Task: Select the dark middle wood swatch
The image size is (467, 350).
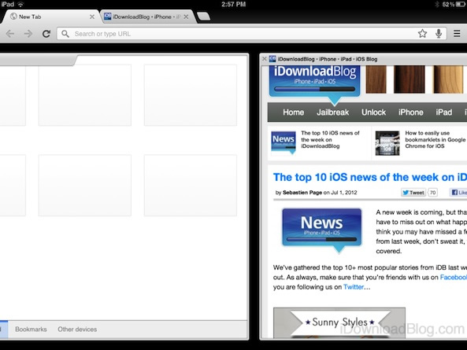Action: (410, 79)
